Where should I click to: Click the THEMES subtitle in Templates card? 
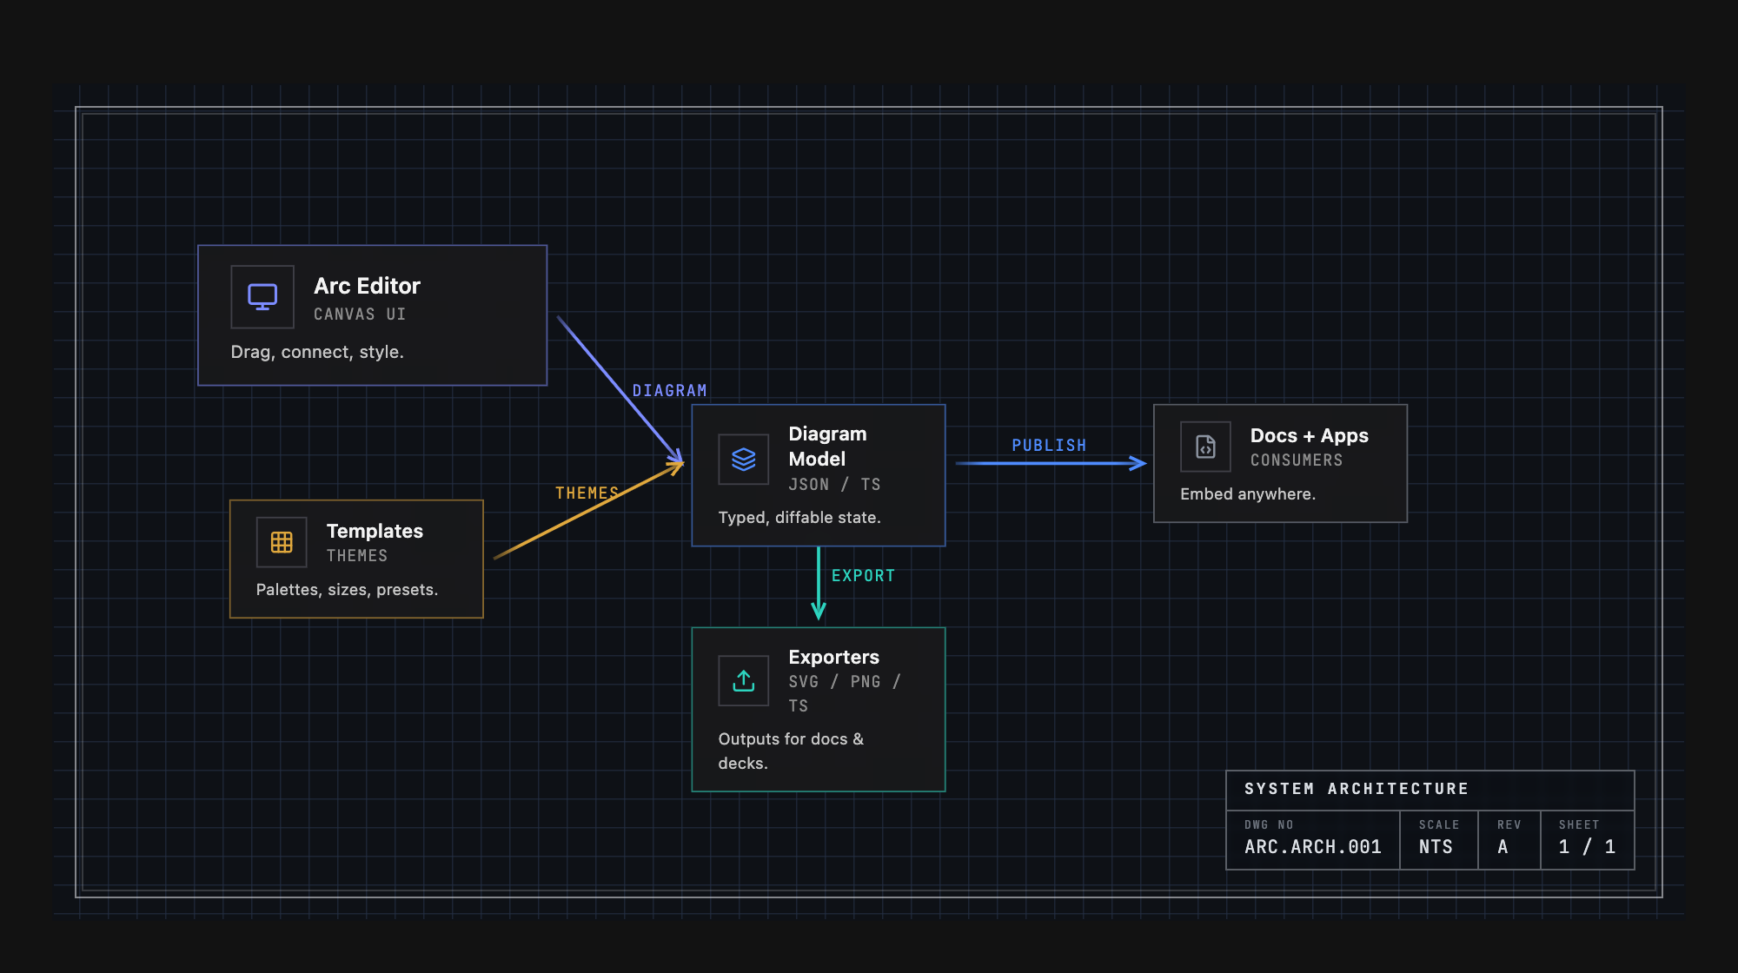357,556
